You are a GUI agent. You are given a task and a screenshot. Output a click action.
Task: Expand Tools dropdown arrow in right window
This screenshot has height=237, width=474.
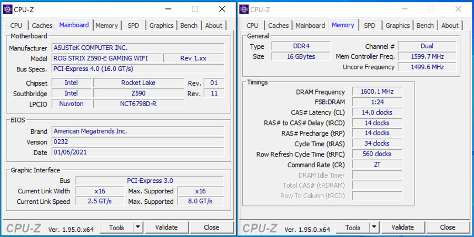coord(374,228)
